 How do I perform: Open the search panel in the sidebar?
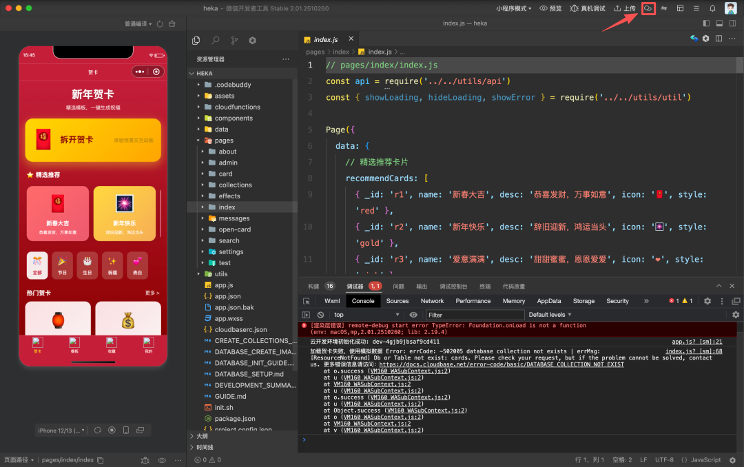pyautogui.click(x=216, y=41)
